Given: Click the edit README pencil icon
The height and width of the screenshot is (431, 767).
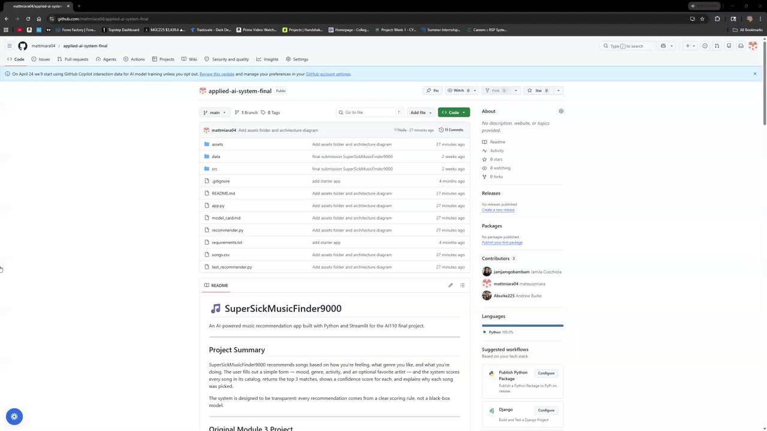Looking at the screenshot, I should coord(451,286).
